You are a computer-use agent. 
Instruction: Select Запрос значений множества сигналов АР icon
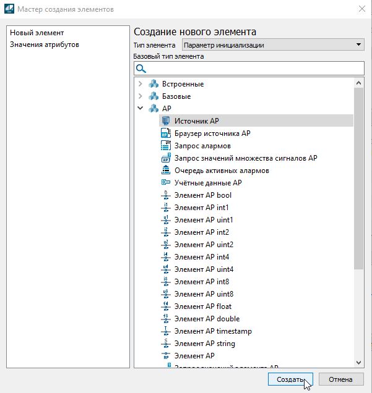(x=165, y=158)
